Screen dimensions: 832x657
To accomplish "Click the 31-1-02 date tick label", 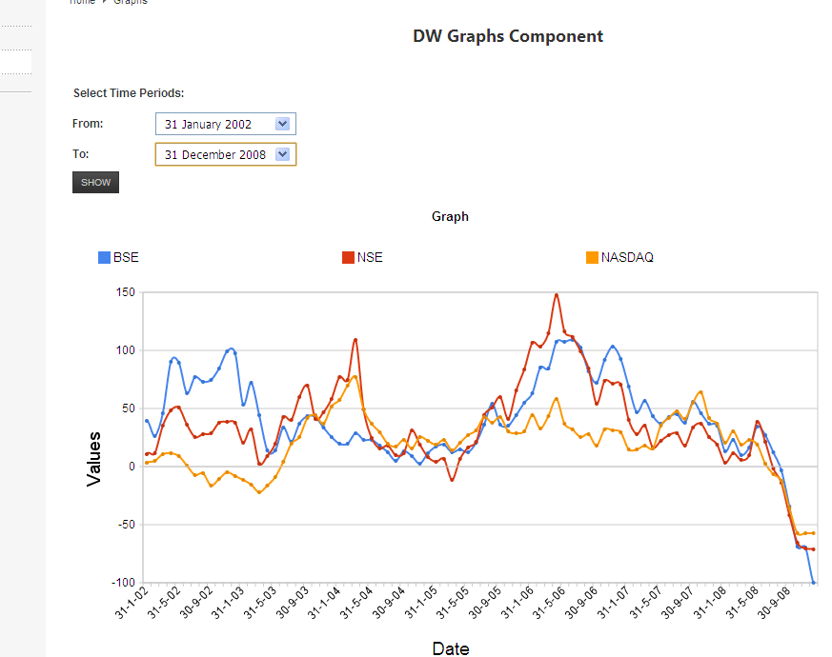I will point(132,603).
